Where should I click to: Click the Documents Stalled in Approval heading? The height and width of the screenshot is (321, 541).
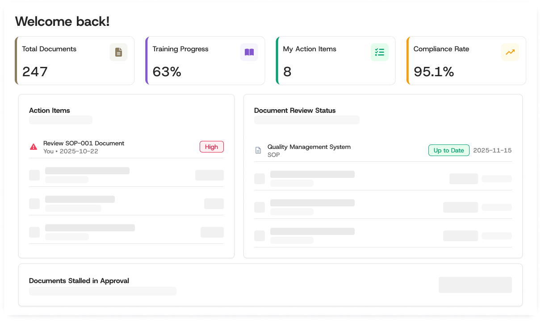(x=79, y=281)
